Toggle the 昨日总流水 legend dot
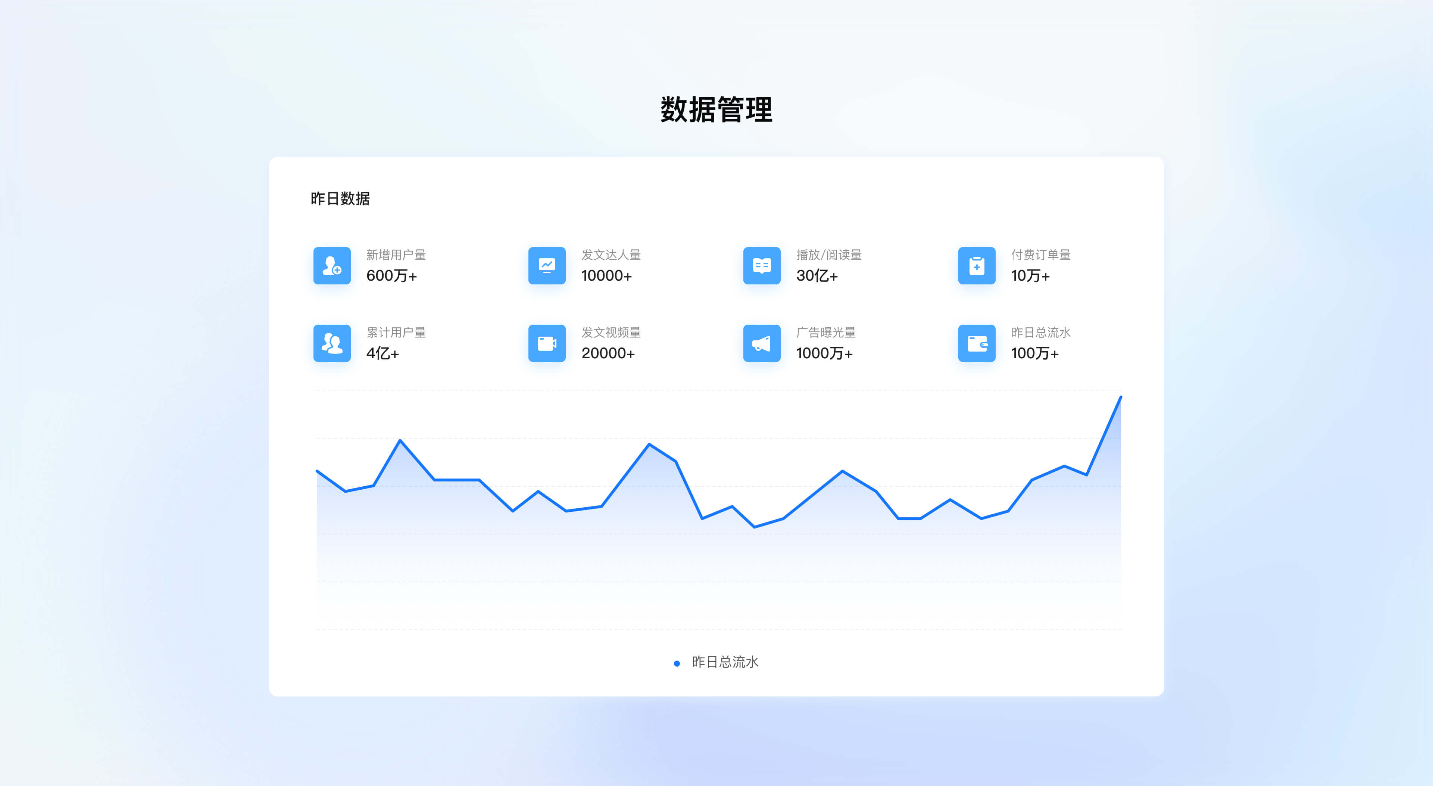The height and width of the screenshot is (786, 1433). 677,663
